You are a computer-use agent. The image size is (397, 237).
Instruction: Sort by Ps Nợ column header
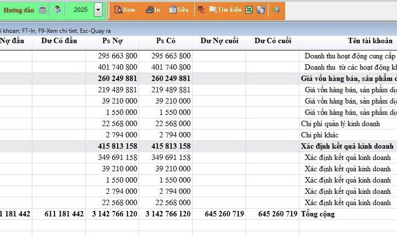tap(112, 41)
